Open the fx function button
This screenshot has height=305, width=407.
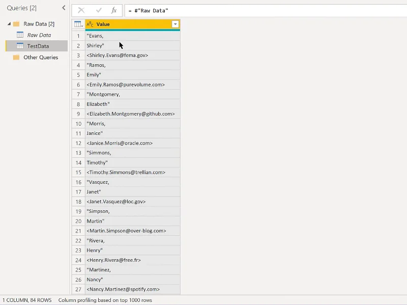114,10
